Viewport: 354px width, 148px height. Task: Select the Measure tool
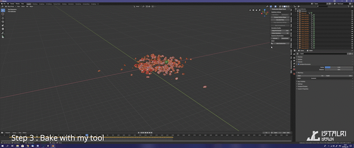(3, 37)
